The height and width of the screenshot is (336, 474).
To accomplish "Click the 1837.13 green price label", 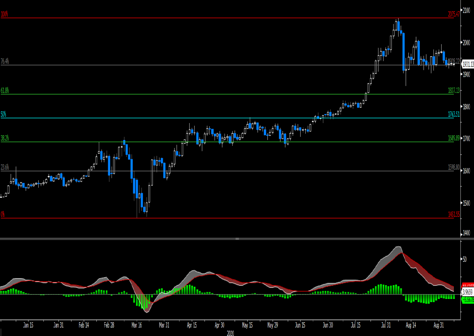I will click(x=454, y=90).
